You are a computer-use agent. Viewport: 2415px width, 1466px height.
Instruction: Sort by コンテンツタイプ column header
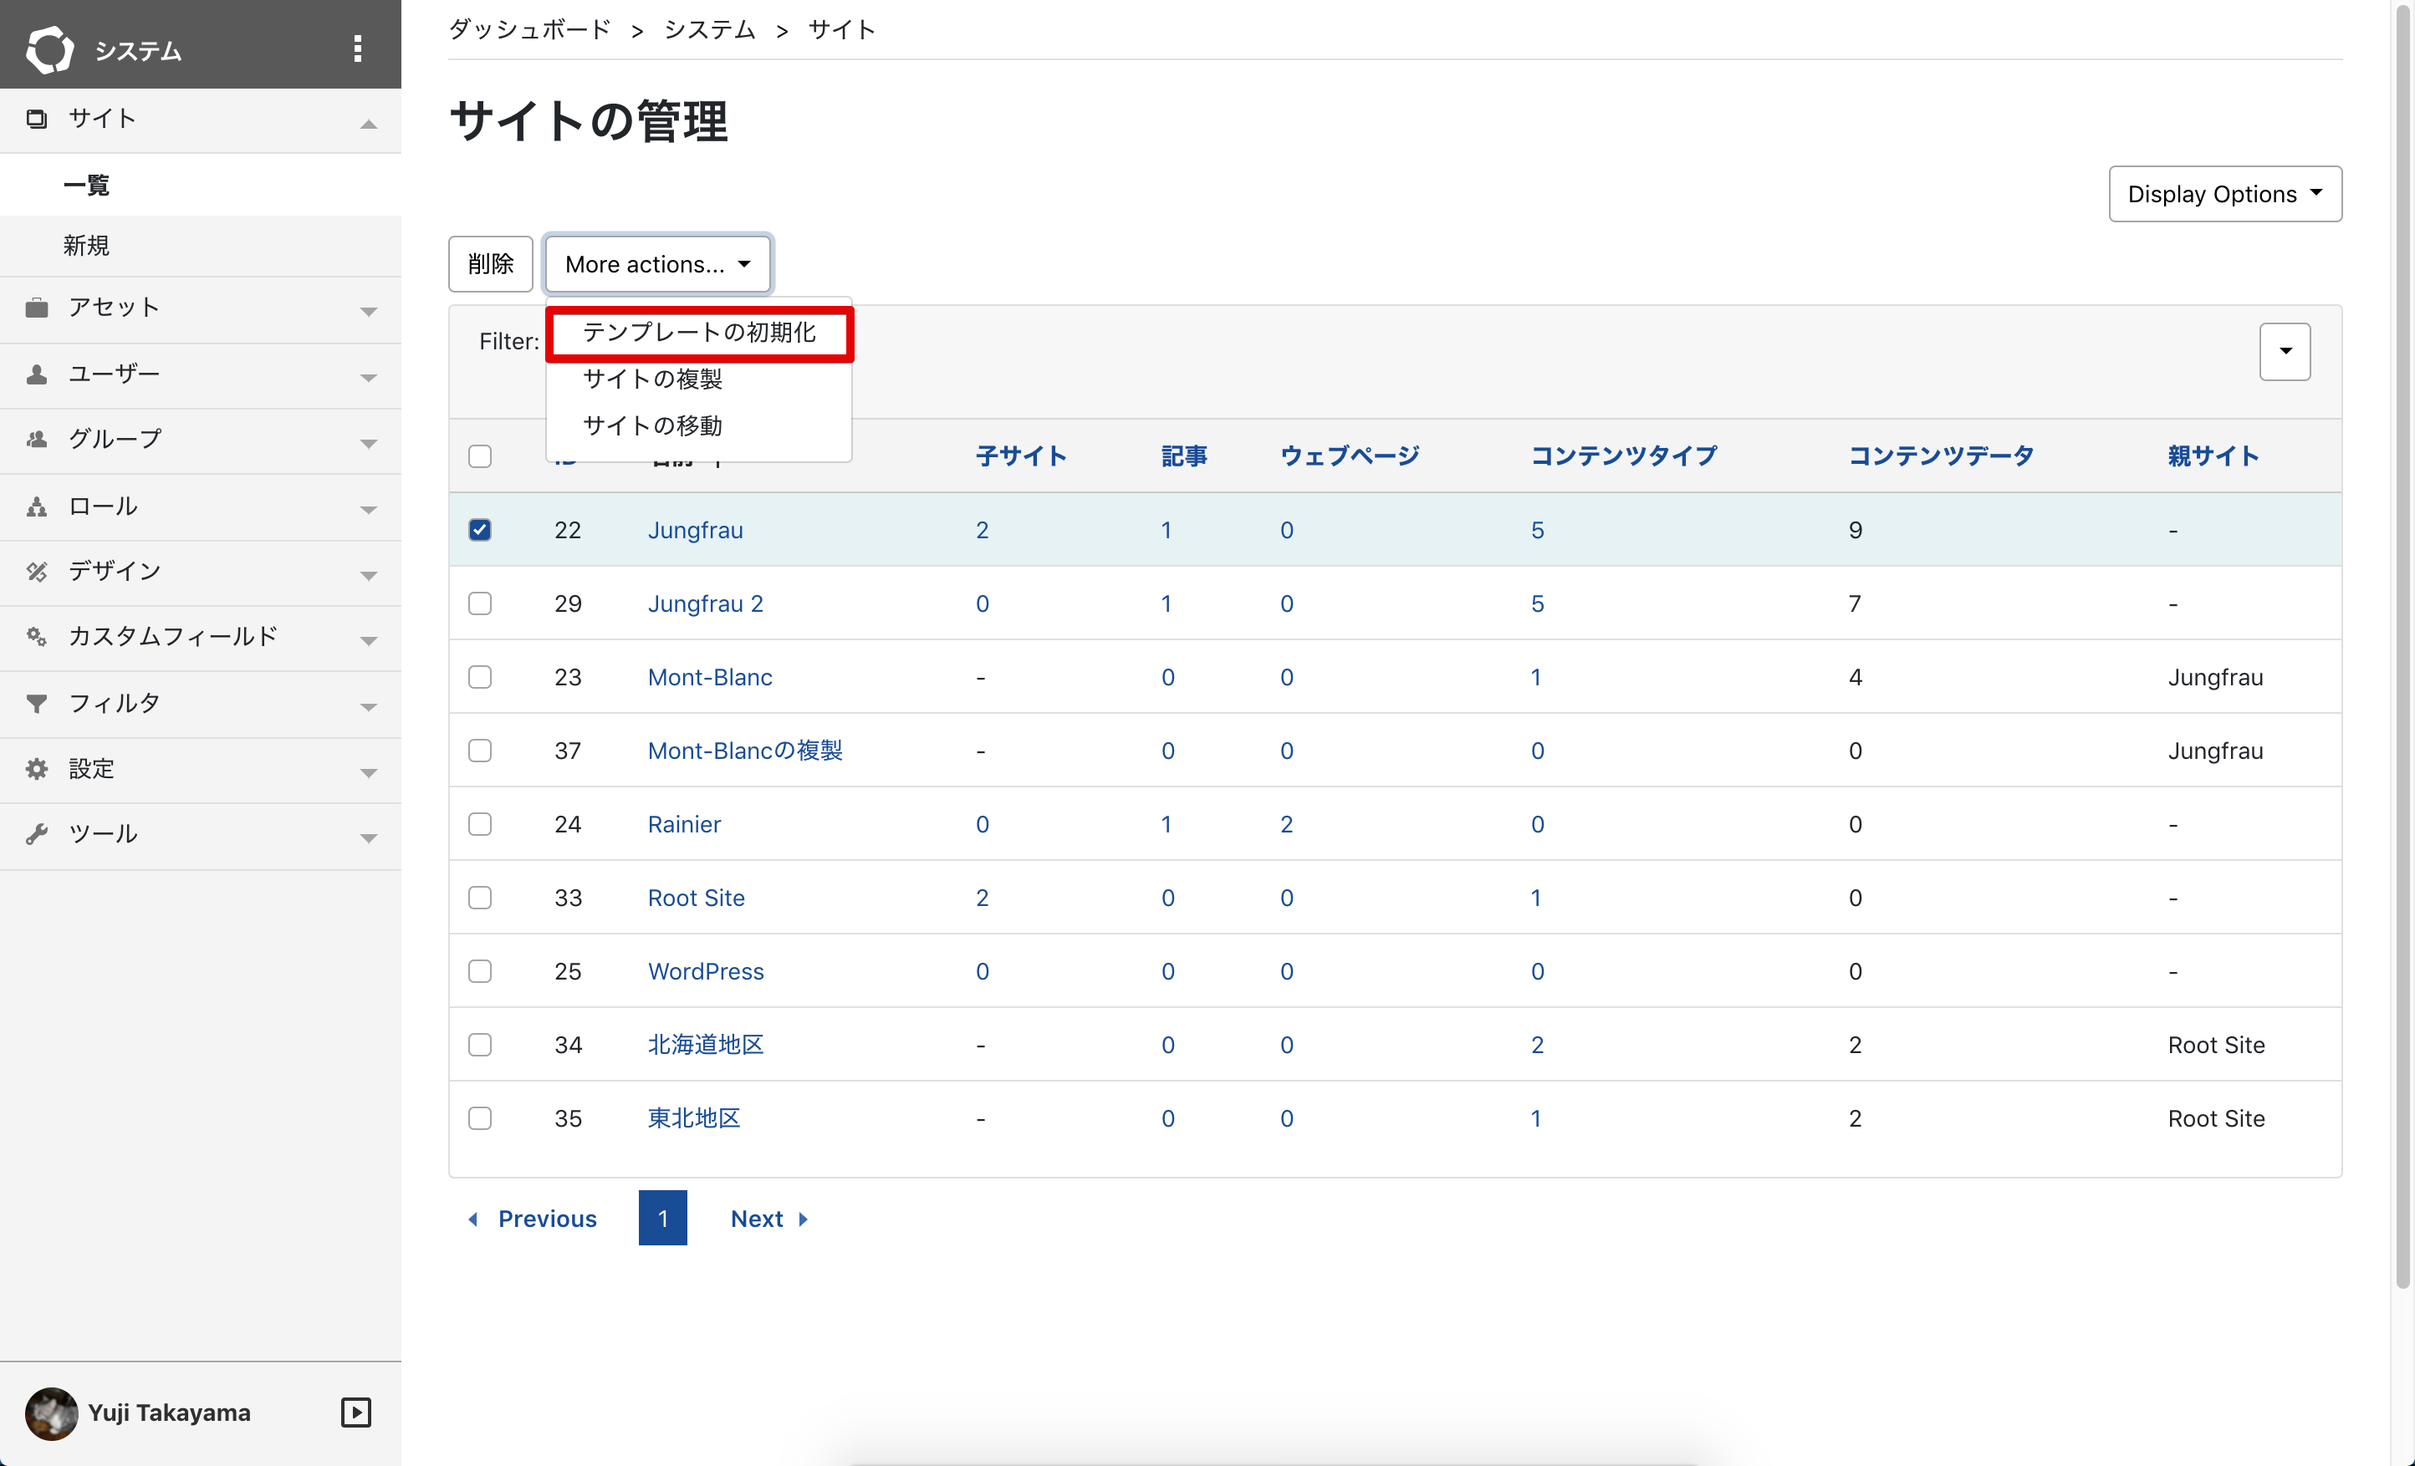pyautogui.click(x=1624, y=456)
